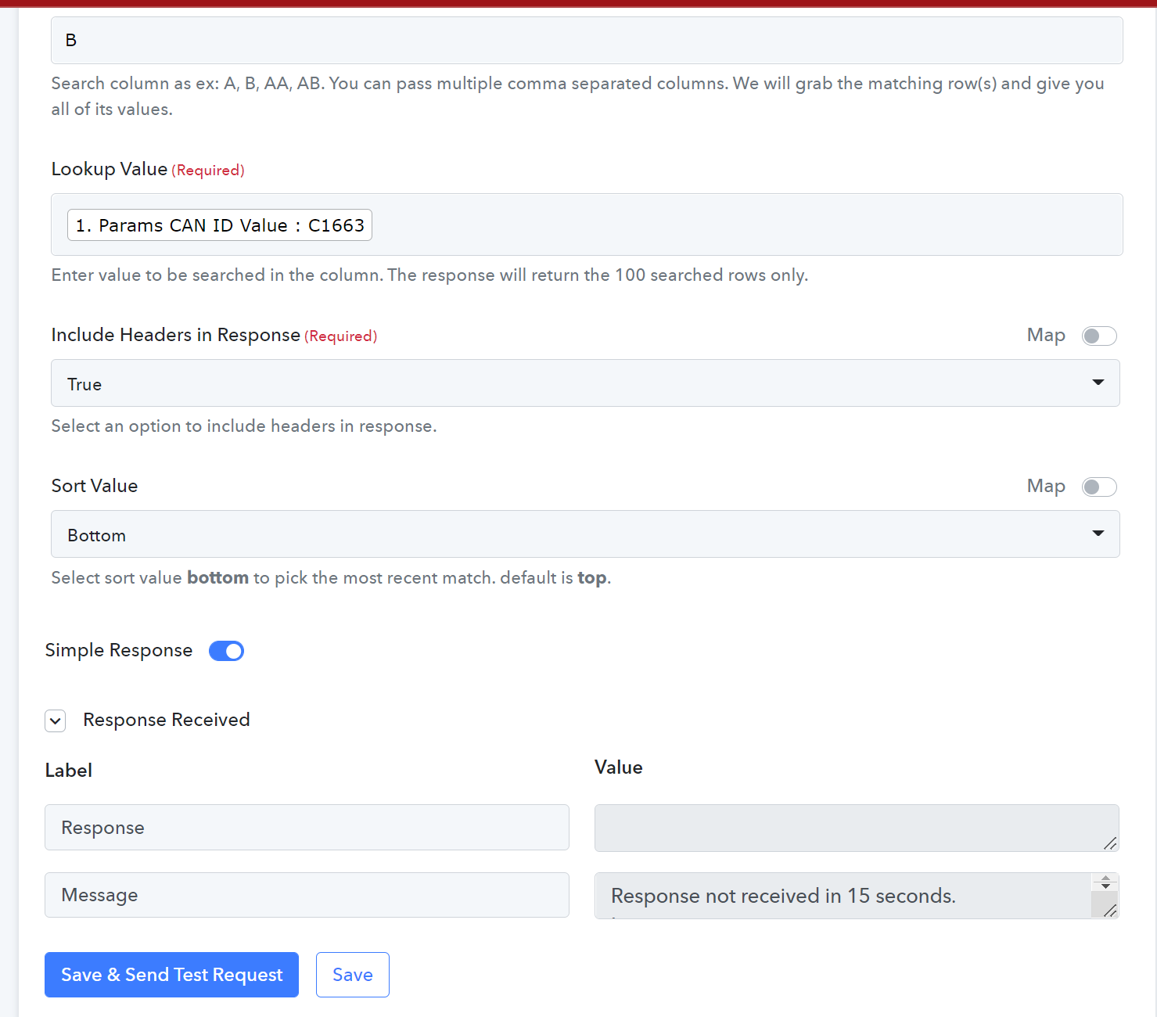The width and height of the screenshot is (1157, 1017).
Task: Collapse the Response Received section chevron
Action: [x=56, y=721]
